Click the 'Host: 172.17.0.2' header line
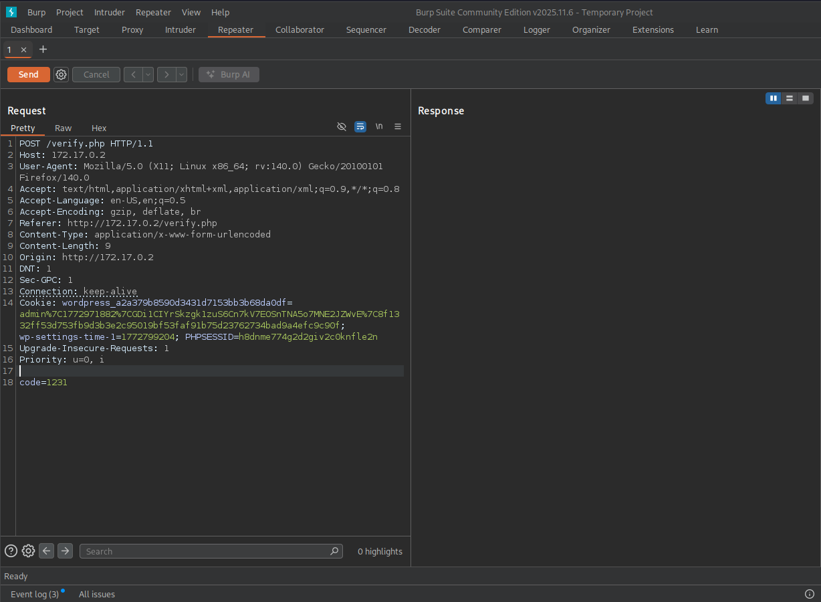 click(62, 155)
